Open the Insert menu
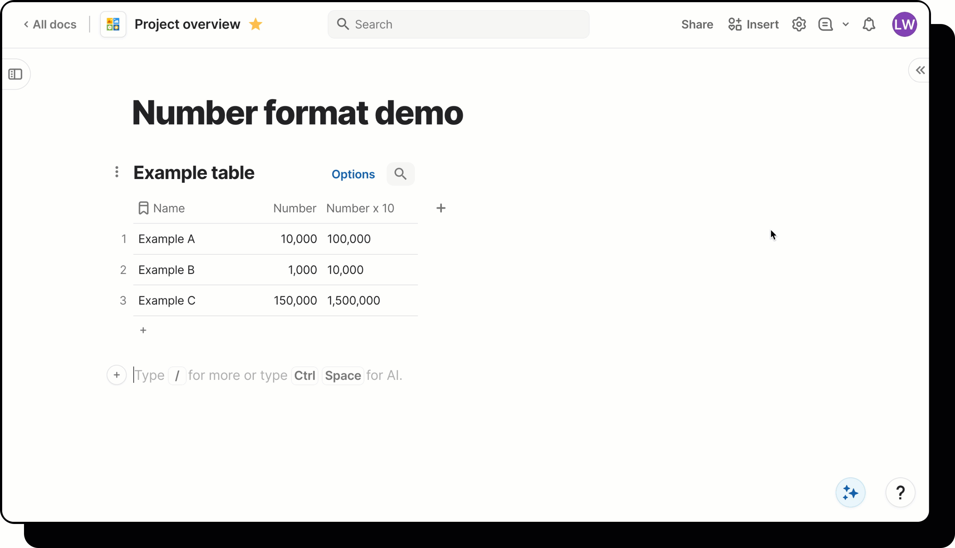 753,24
